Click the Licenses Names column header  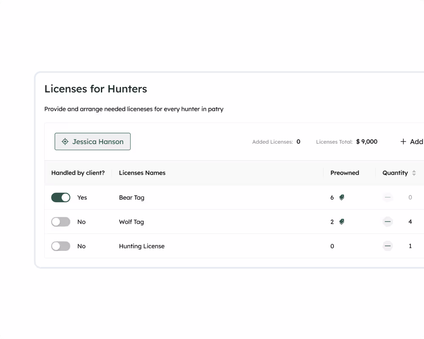(x=142, y=173)
